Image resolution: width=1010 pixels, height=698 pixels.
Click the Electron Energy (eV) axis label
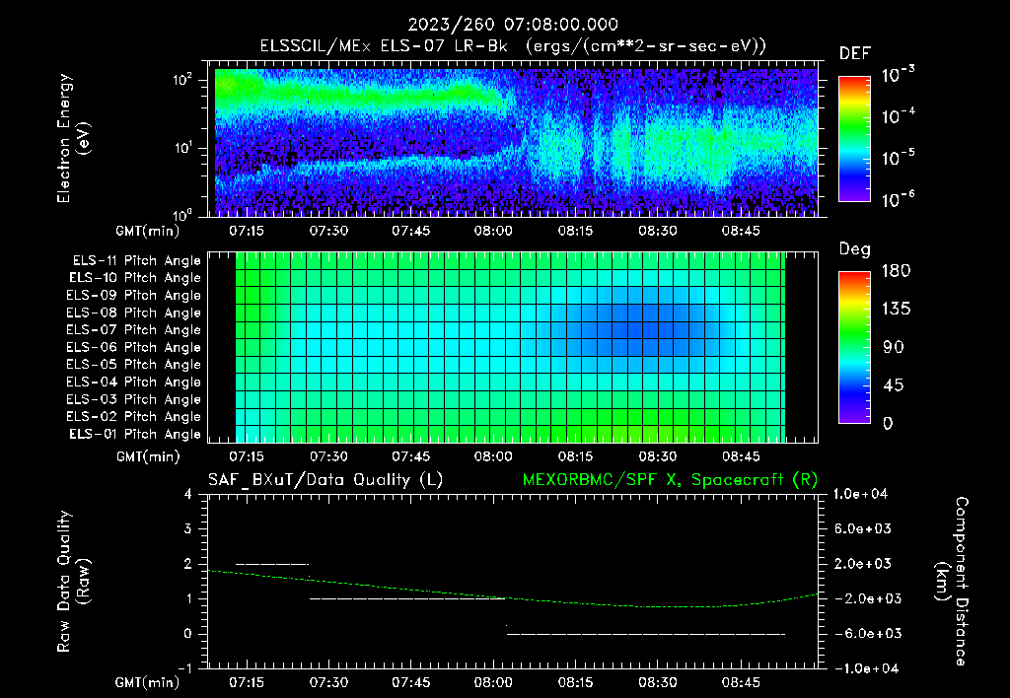[73, 138]
